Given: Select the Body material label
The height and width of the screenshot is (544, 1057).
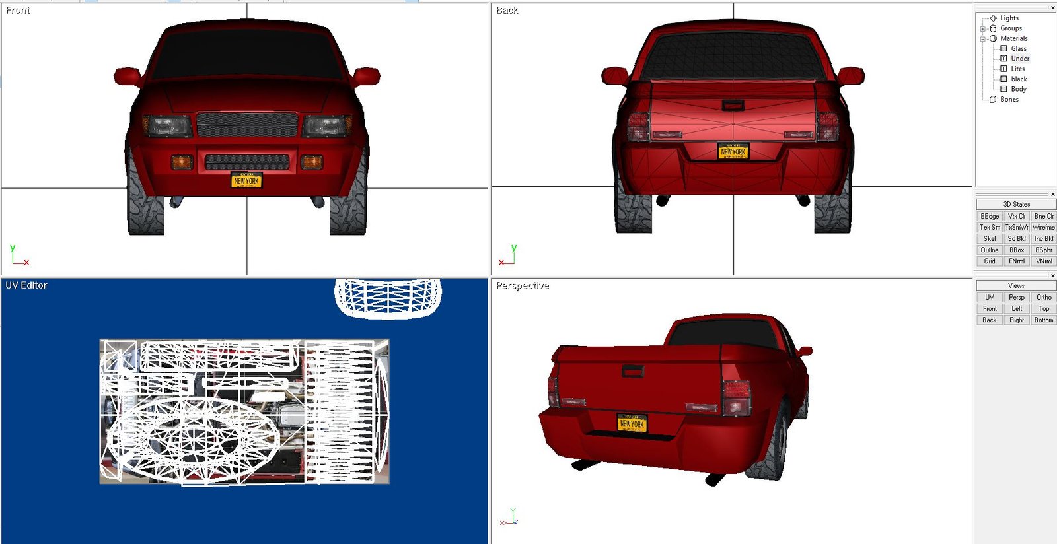Looking at the screenshot, I should (1019, 89).
